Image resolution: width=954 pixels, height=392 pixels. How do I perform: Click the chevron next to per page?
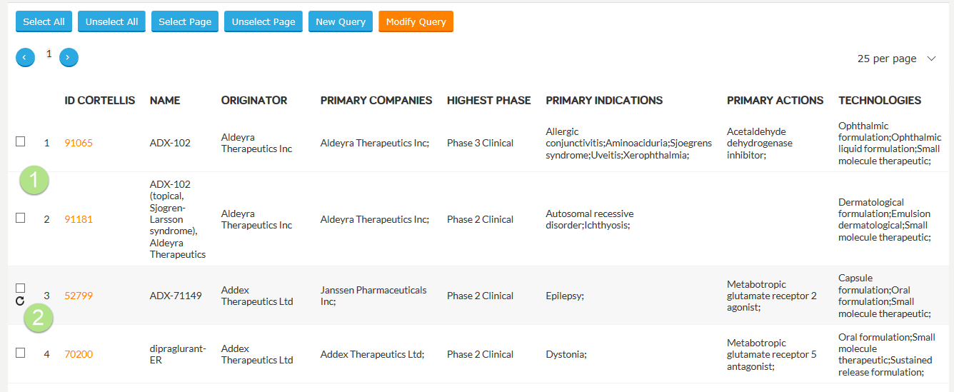(x=931, y=59)
